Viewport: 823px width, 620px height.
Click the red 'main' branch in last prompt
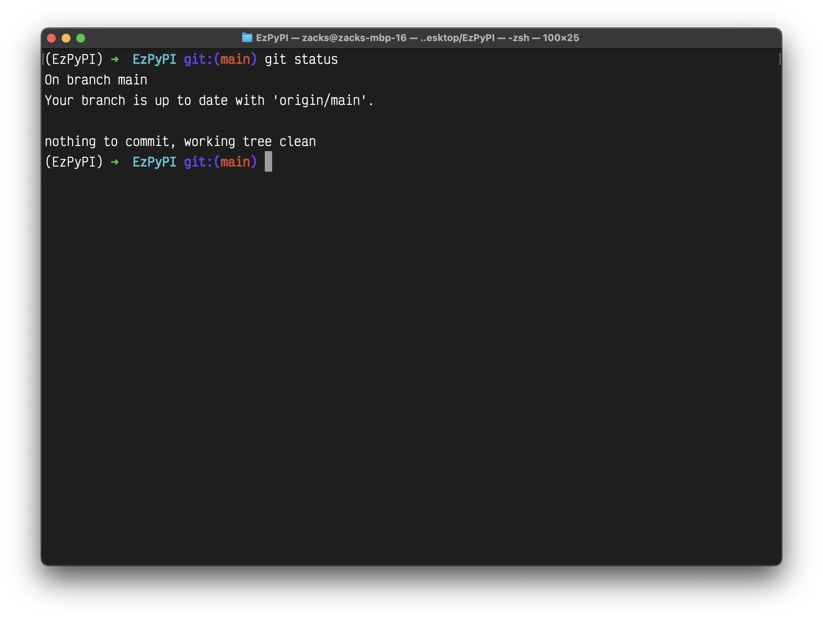point(235,162)
